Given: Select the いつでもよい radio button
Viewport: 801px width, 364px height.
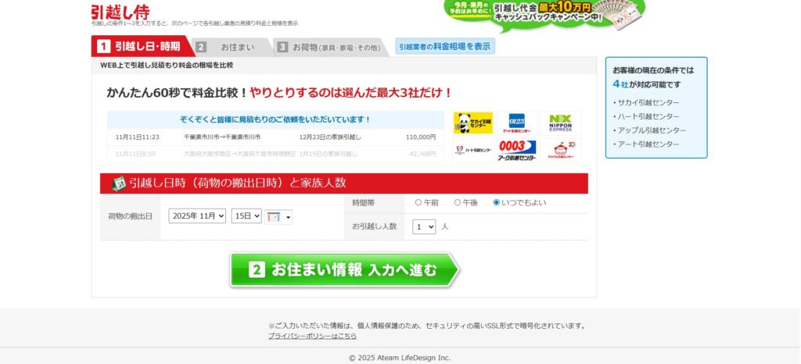Looking at the screenshot, I should (496, 202).
